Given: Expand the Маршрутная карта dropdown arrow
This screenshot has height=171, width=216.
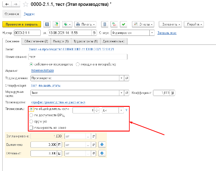Looking at the screenshot, I should [x=121, y=93].
